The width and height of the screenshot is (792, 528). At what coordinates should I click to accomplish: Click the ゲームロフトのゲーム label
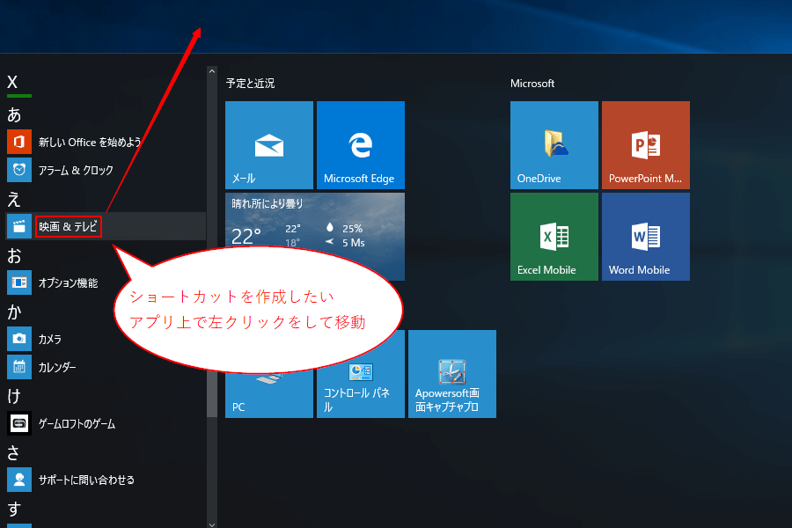(x=77, y=424)
